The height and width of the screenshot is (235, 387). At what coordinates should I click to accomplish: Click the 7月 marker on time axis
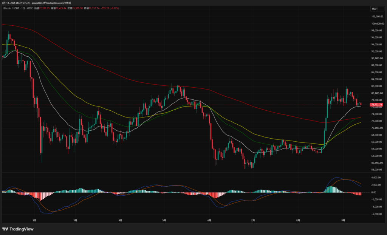(x=253, y=220)
